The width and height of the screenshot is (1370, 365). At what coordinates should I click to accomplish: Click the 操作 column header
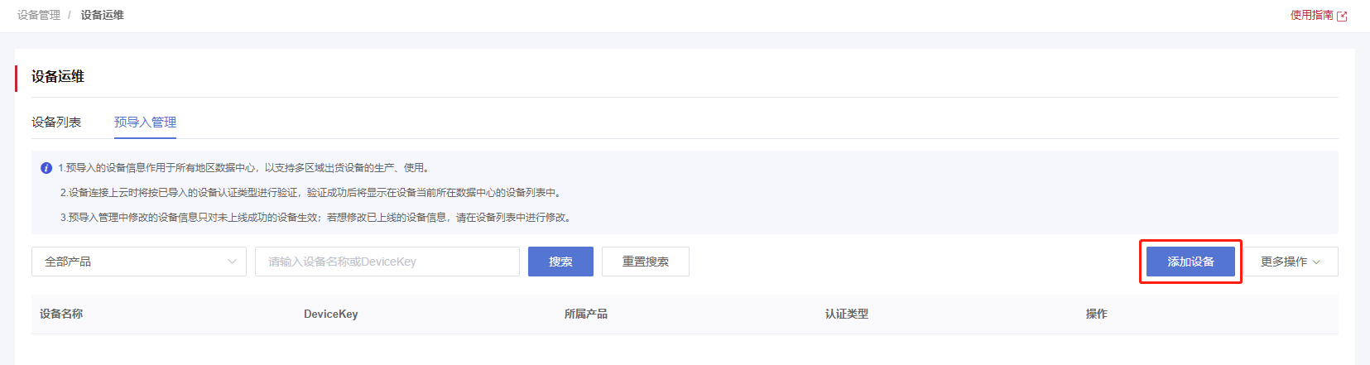1097,314
